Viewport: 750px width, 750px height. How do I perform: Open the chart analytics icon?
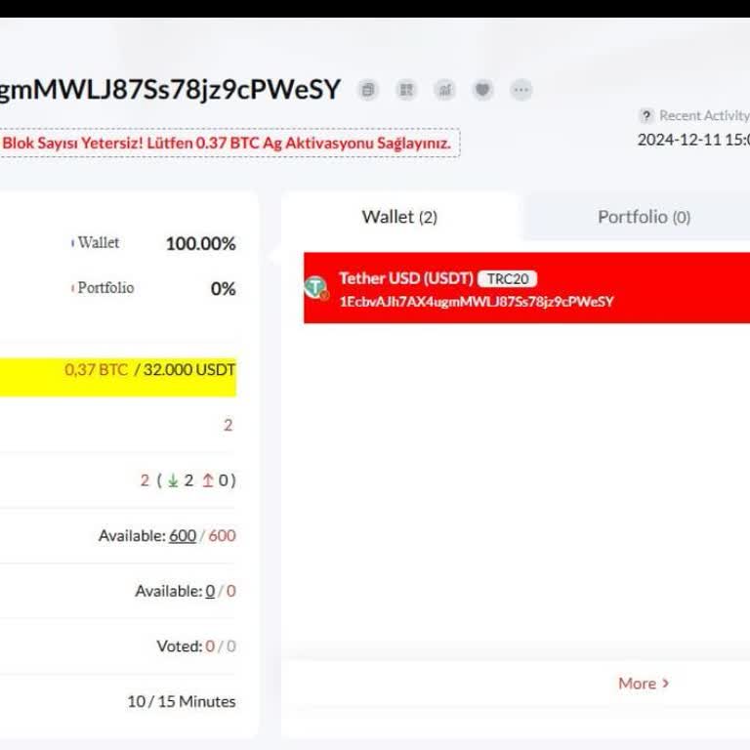[445, 90]
